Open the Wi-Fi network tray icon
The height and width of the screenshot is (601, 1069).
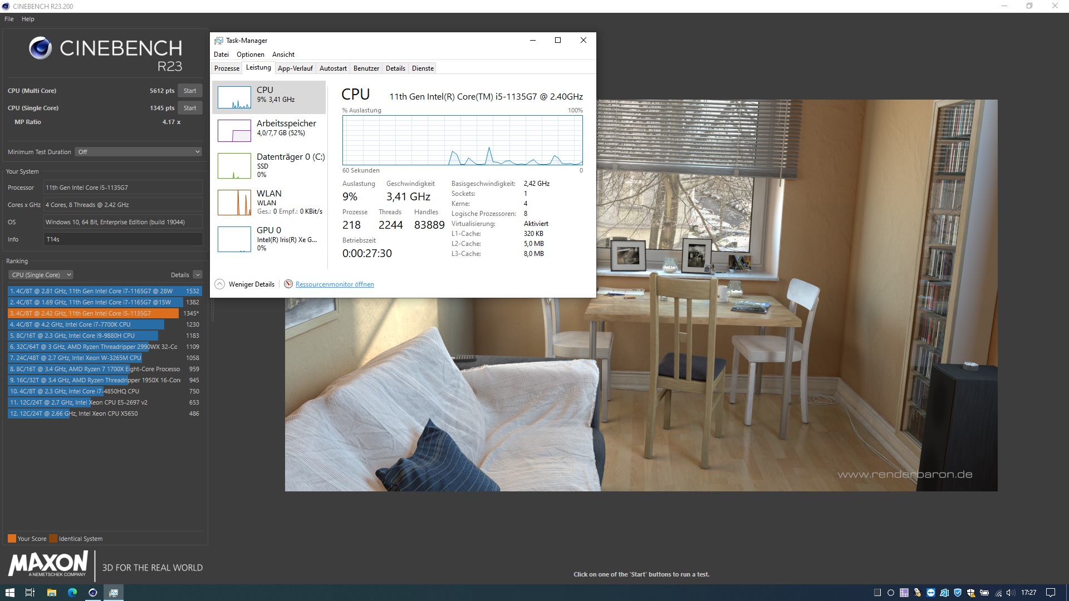coord(999,593)
